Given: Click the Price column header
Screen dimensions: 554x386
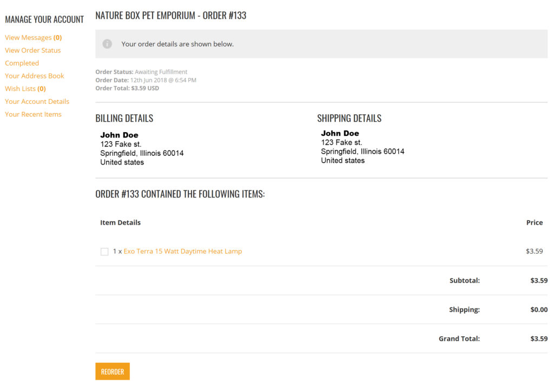Looking at the screenshot, I should [x=534, y=223].
